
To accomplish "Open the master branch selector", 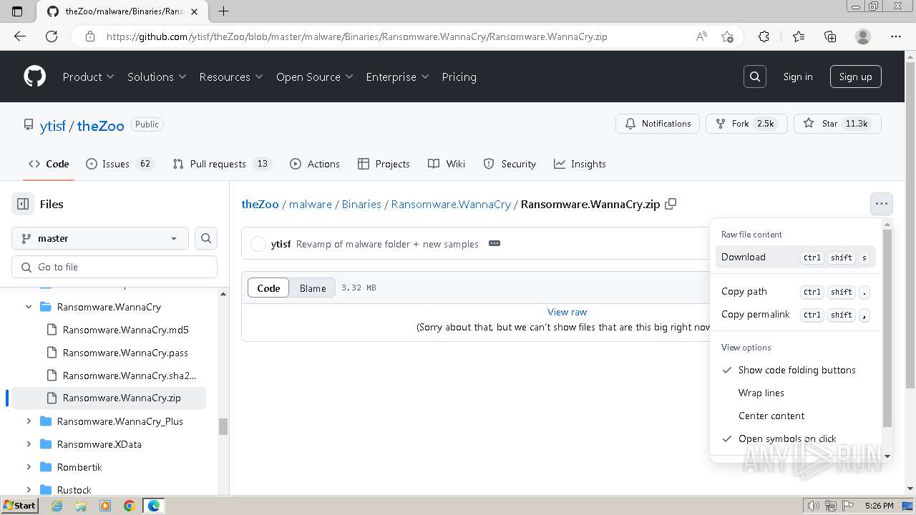I will 100,238.
